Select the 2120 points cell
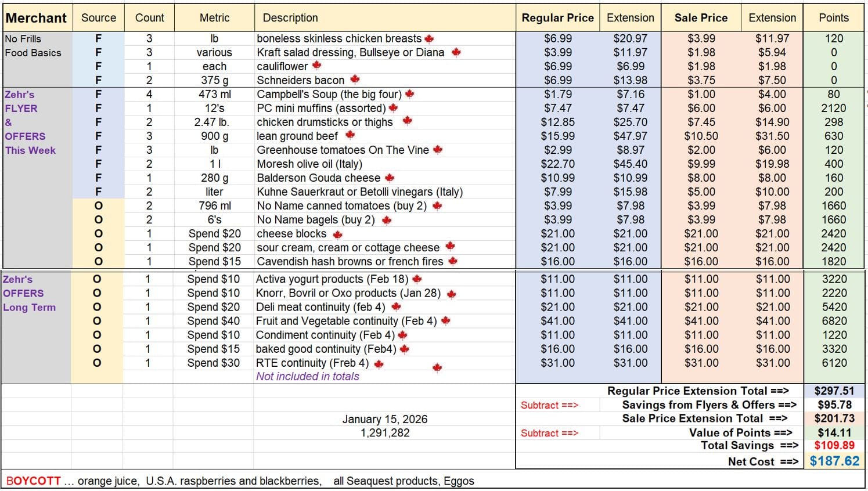Viewport: 868px width, 491px height. [834, 108]
